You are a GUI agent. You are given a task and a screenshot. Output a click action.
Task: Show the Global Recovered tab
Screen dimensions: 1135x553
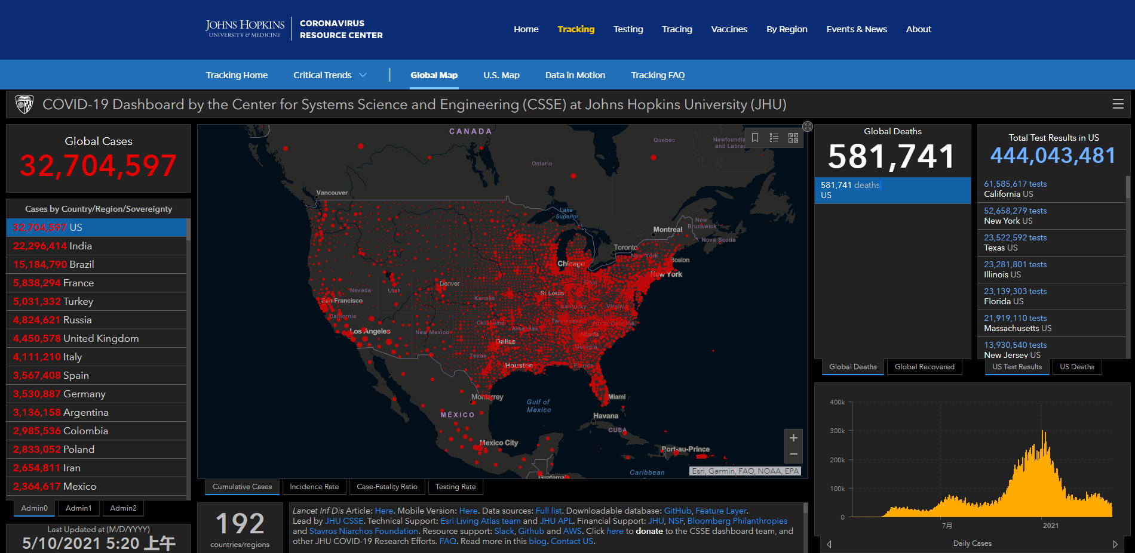click(924, 367)
